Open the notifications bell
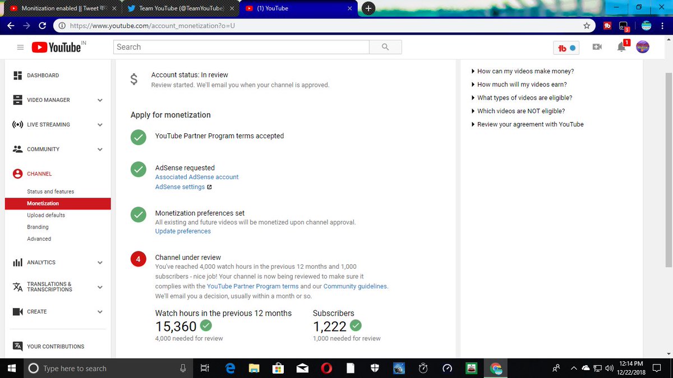The image size is (673, 378). coord(621,47)
